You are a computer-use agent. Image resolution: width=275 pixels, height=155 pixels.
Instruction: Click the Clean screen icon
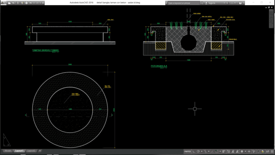[x=267, y=151]
